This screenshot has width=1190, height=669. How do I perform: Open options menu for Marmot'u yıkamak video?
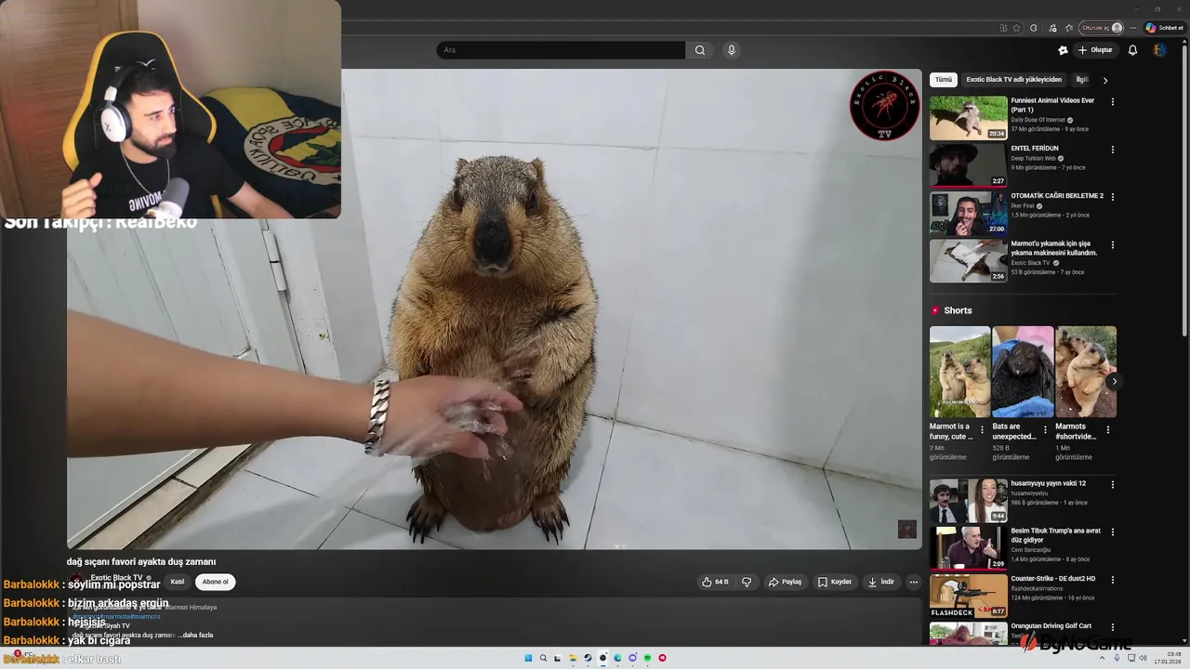point(1112,245)
